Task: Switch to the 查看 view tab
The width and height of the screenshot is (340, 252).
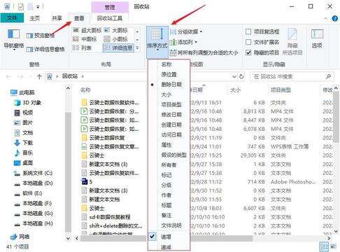Action: [x=79, y=18]
